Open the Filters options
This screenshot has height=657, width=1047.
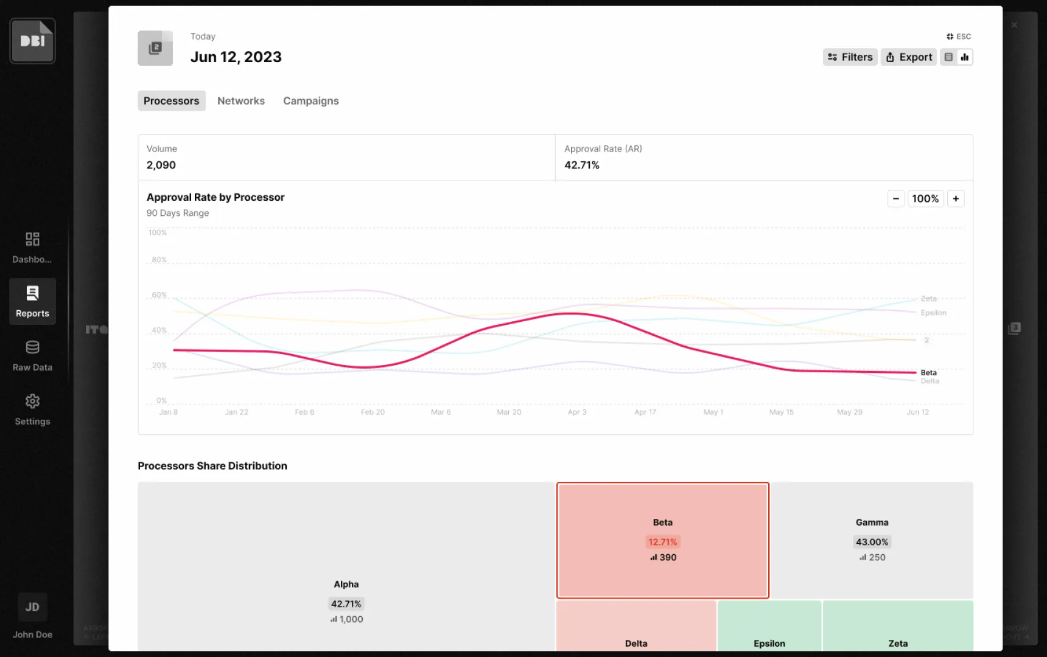point(850,57)
